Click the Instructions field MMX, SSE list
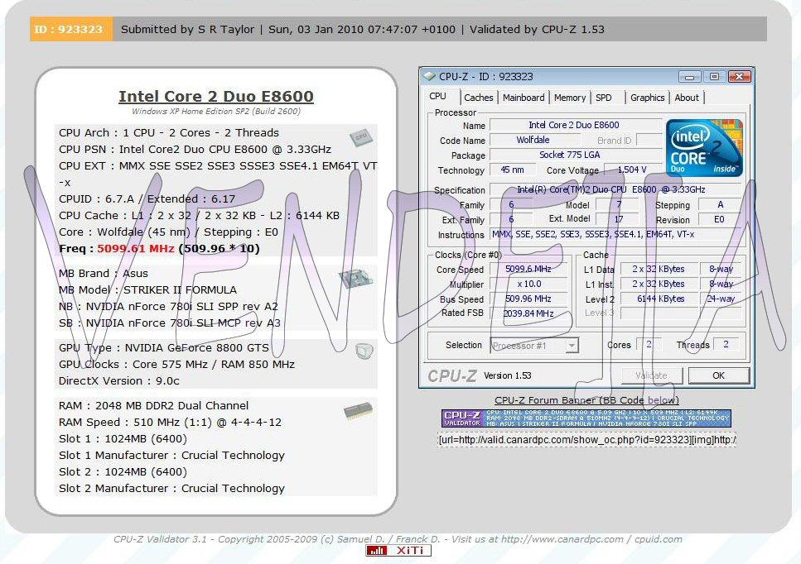801x564 pixels. click(x=615, y=235)
